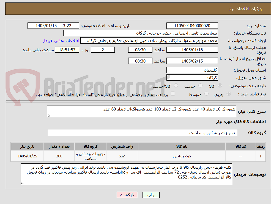Click the شرح کلی نیاز text area
The height and width of the screenshot is (204, 271).
[141, 112]
